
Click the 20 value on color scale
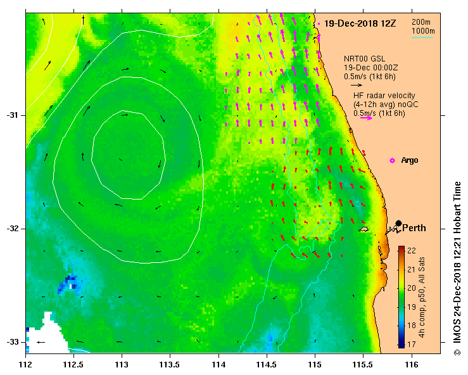click(x=411, y=288)
